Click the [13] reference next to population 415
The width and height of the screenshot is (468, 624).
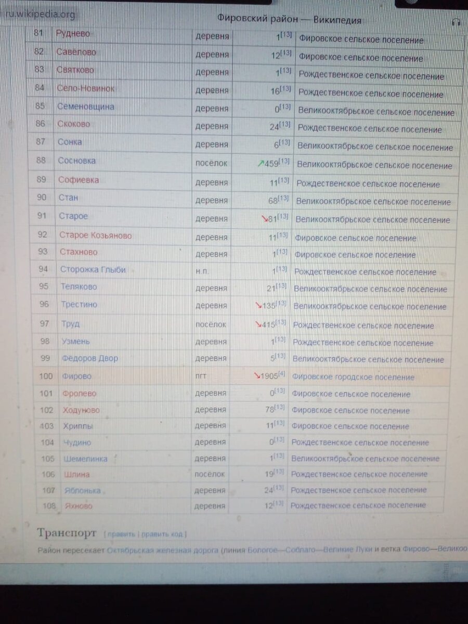coord(281,322)
